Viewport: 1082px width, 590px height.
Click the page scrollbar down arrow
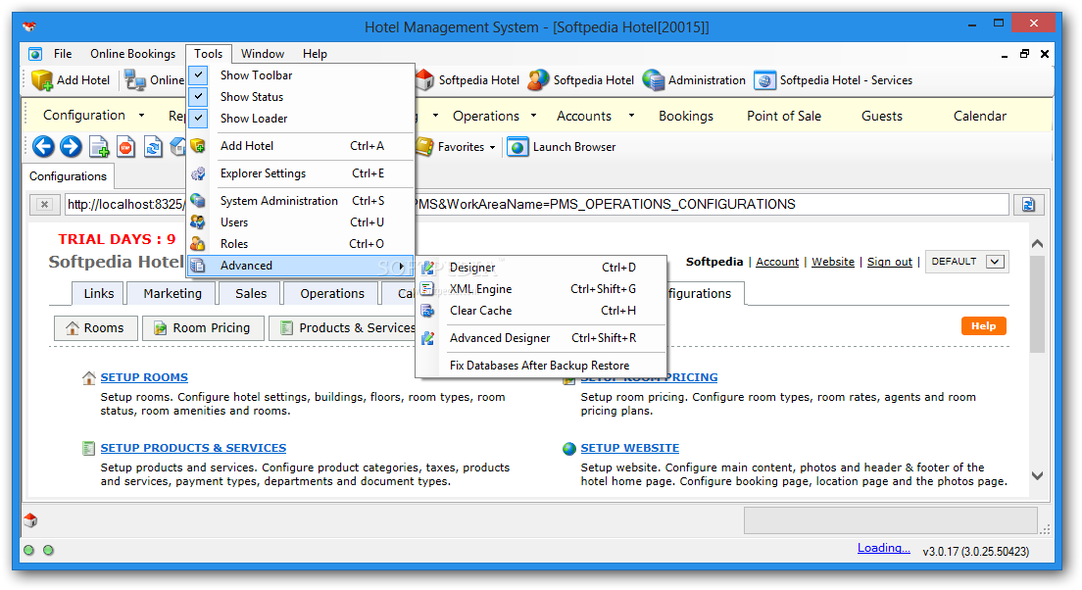click(1037, 475)
